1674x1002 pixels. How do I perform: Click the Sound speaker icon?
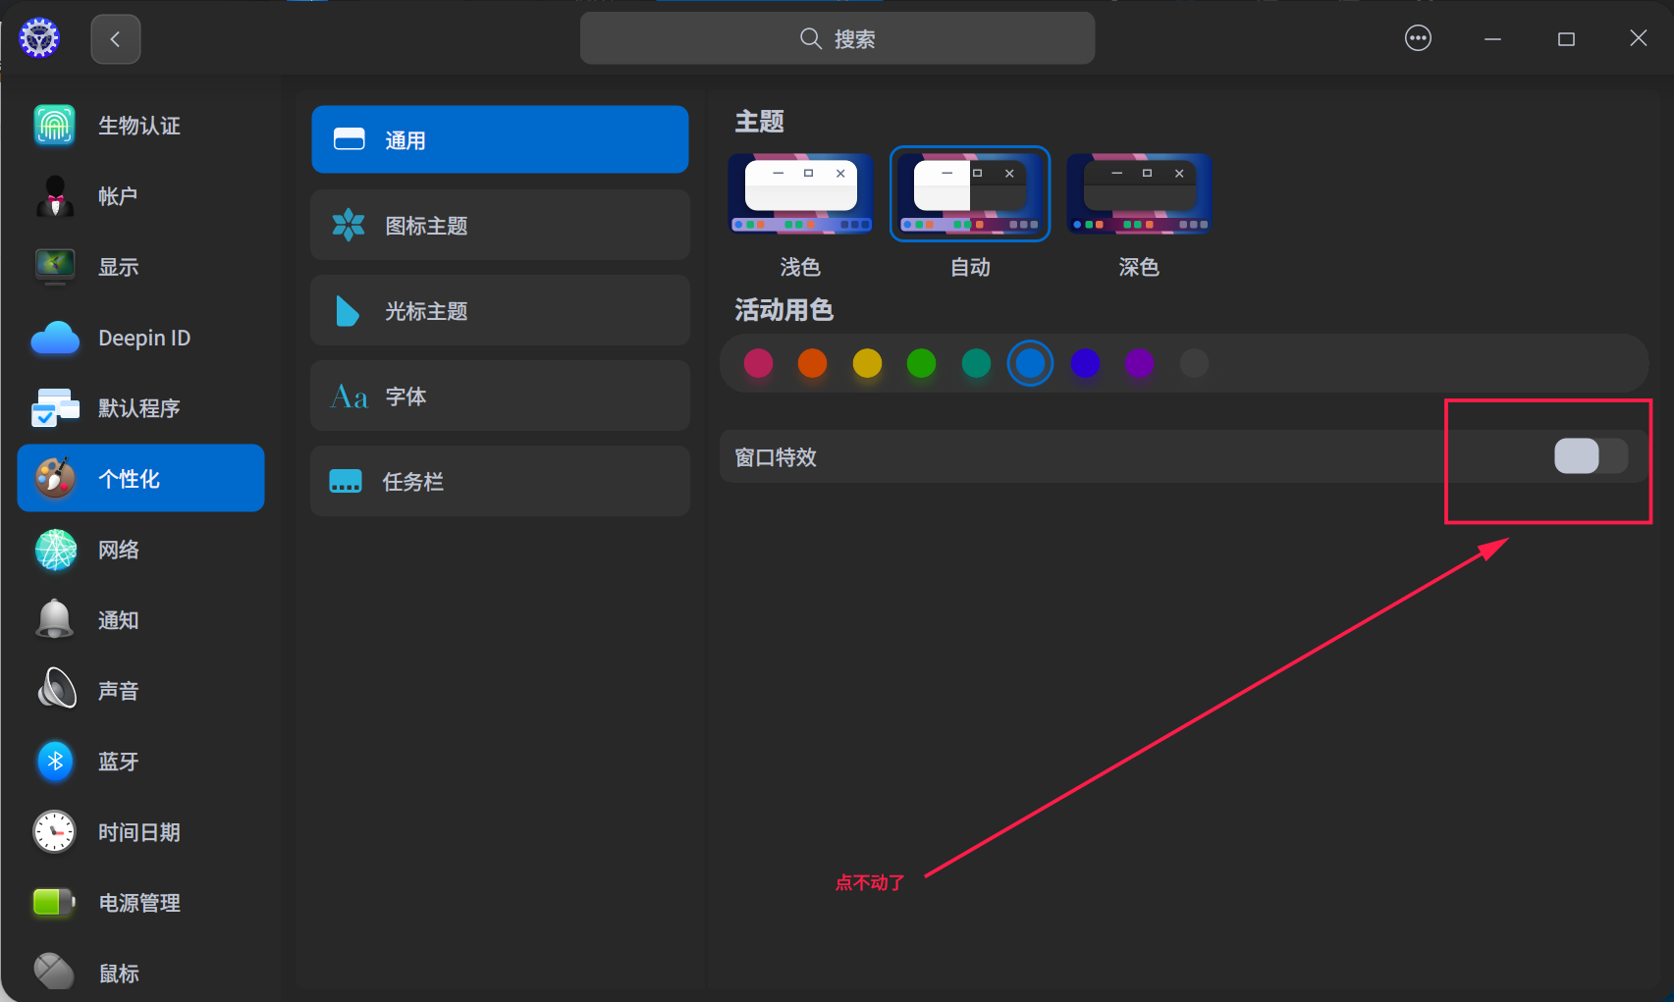click(56, 689)
